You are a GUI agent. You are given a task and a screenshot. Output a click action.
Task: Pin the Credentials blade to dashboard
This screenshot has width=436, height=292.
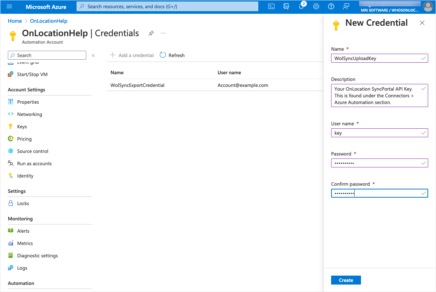click(x=151, y=33)
